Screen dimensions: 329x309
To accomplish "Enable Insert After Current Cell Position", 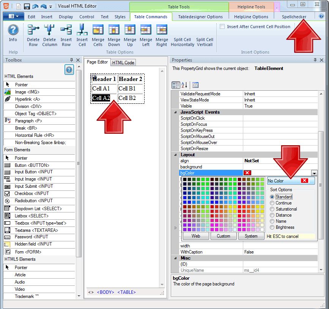I will point(222,27).
